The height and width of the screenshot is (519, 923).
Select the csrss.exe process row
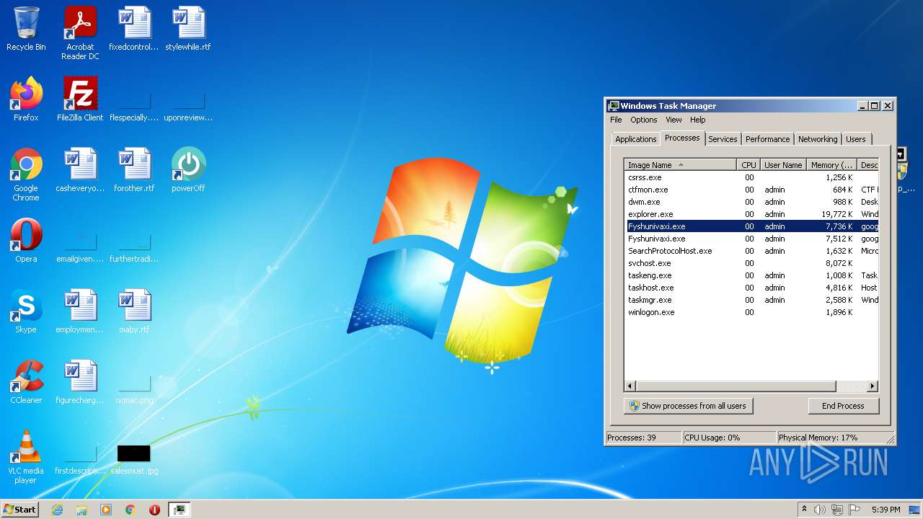(x=751, y=177)
